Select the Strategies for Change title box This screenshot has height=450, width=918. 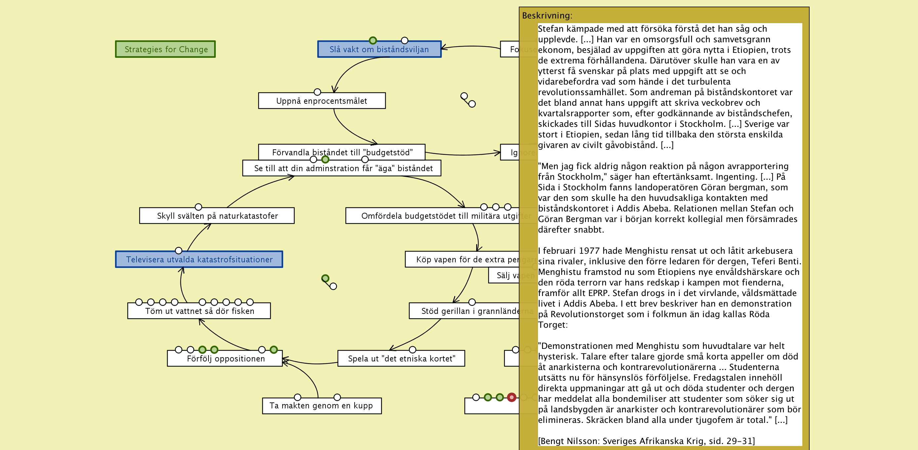[166, 49]
